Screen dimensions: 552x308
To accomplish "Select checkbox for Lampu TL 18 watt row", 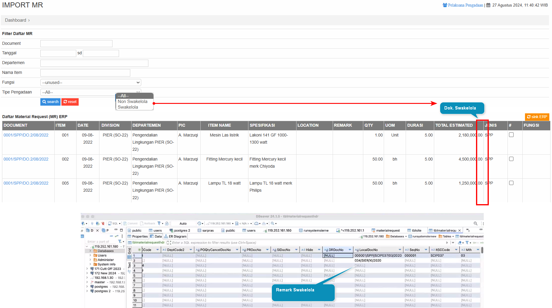I will 511,183.
